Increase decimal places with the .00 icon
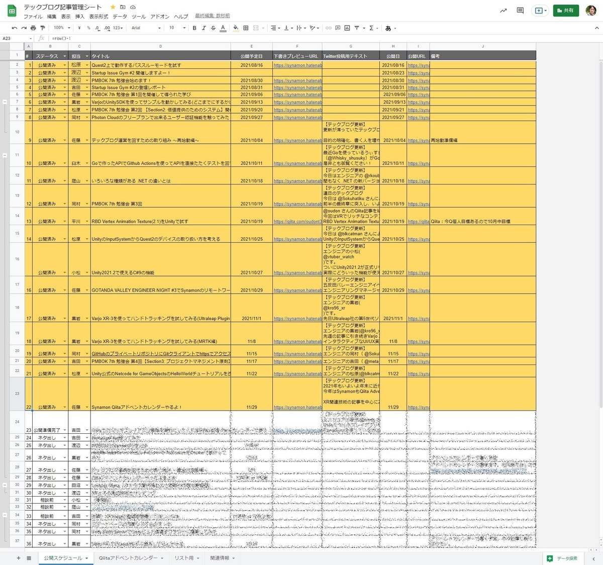 (x=107, y=28)
